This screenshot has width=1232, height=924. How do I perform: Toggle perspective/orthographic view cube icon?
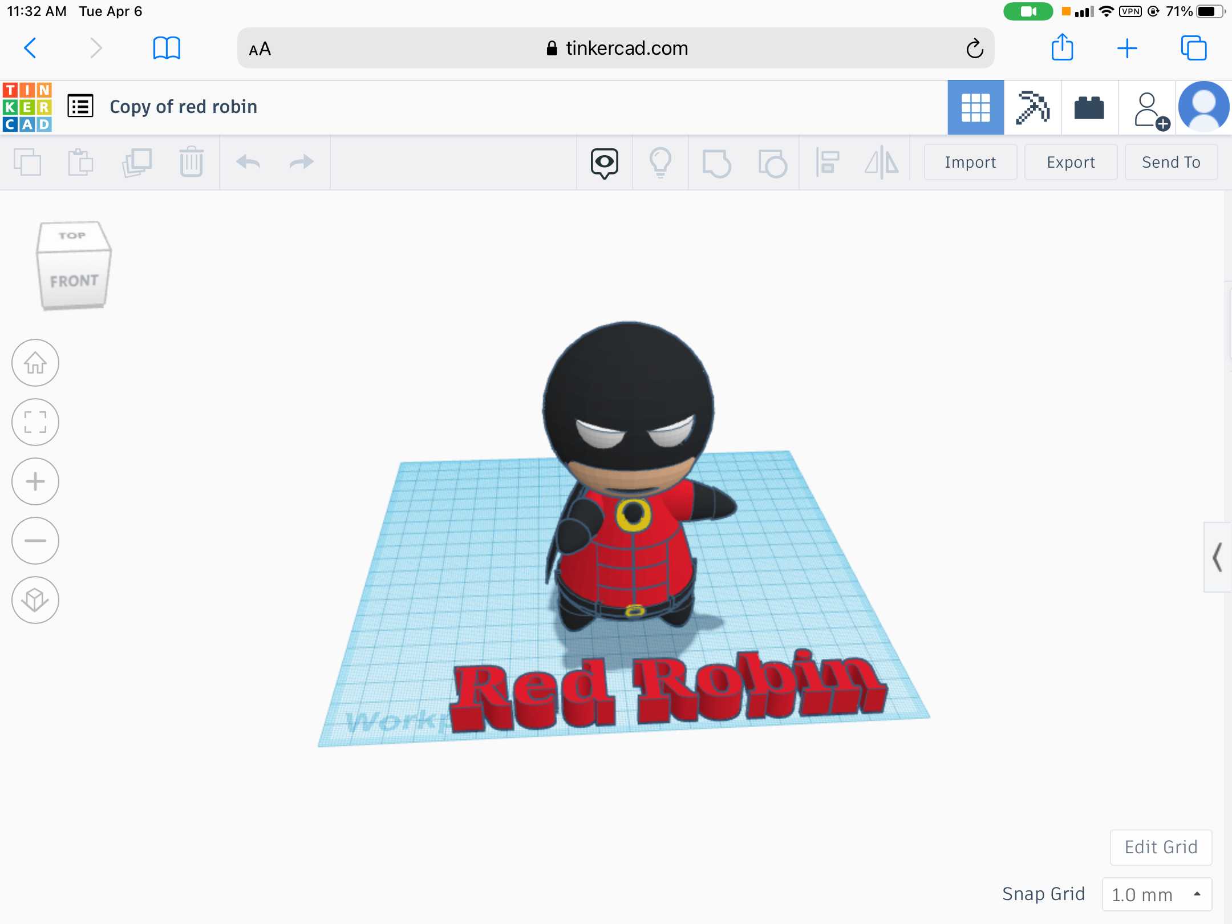35,600
